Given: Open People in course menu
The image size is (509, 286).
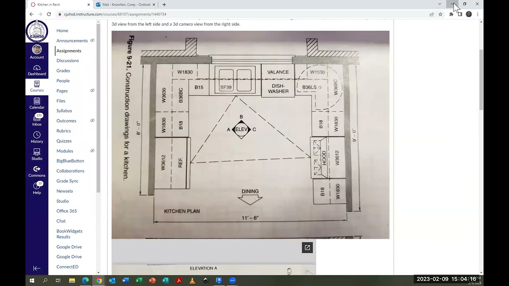Looking at the screenshot, I should pyautogui.click(x=63, y=81).
